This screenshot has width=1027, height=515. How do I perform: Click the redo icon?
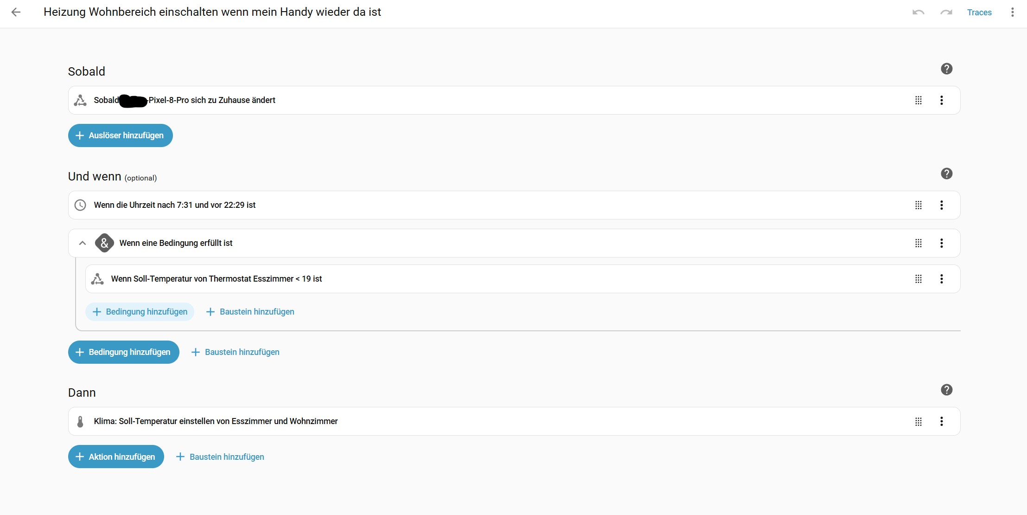(946, 13)
